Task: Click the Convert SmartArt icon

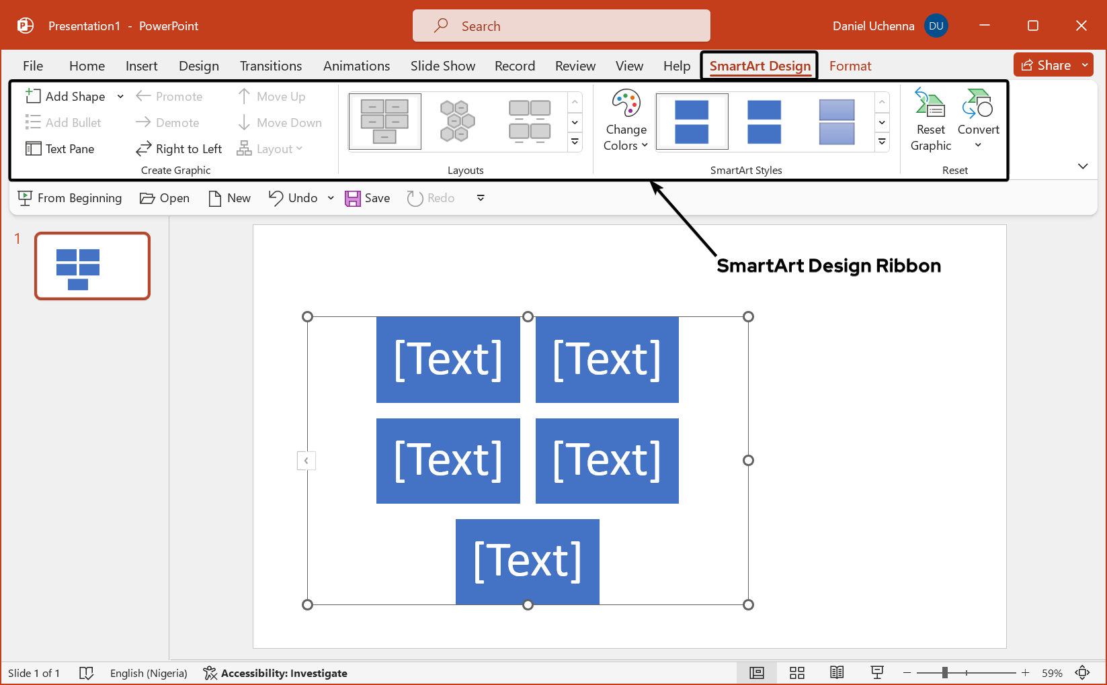Action: [x=978, y=105]
